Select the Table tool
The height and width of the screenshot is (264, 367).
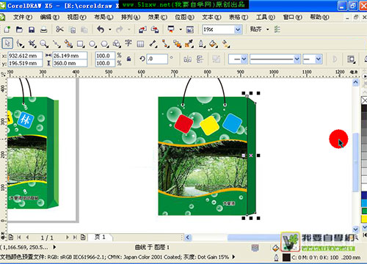pos(140,44)
